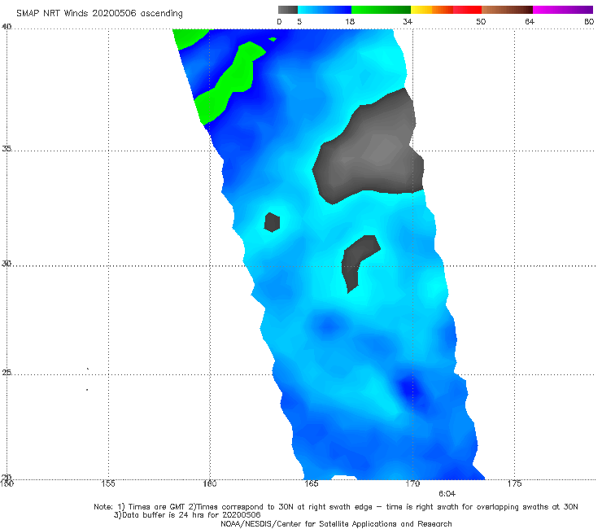Click the green corner patch at swath top-left
The image size is (602, 529).
point(189,37)
